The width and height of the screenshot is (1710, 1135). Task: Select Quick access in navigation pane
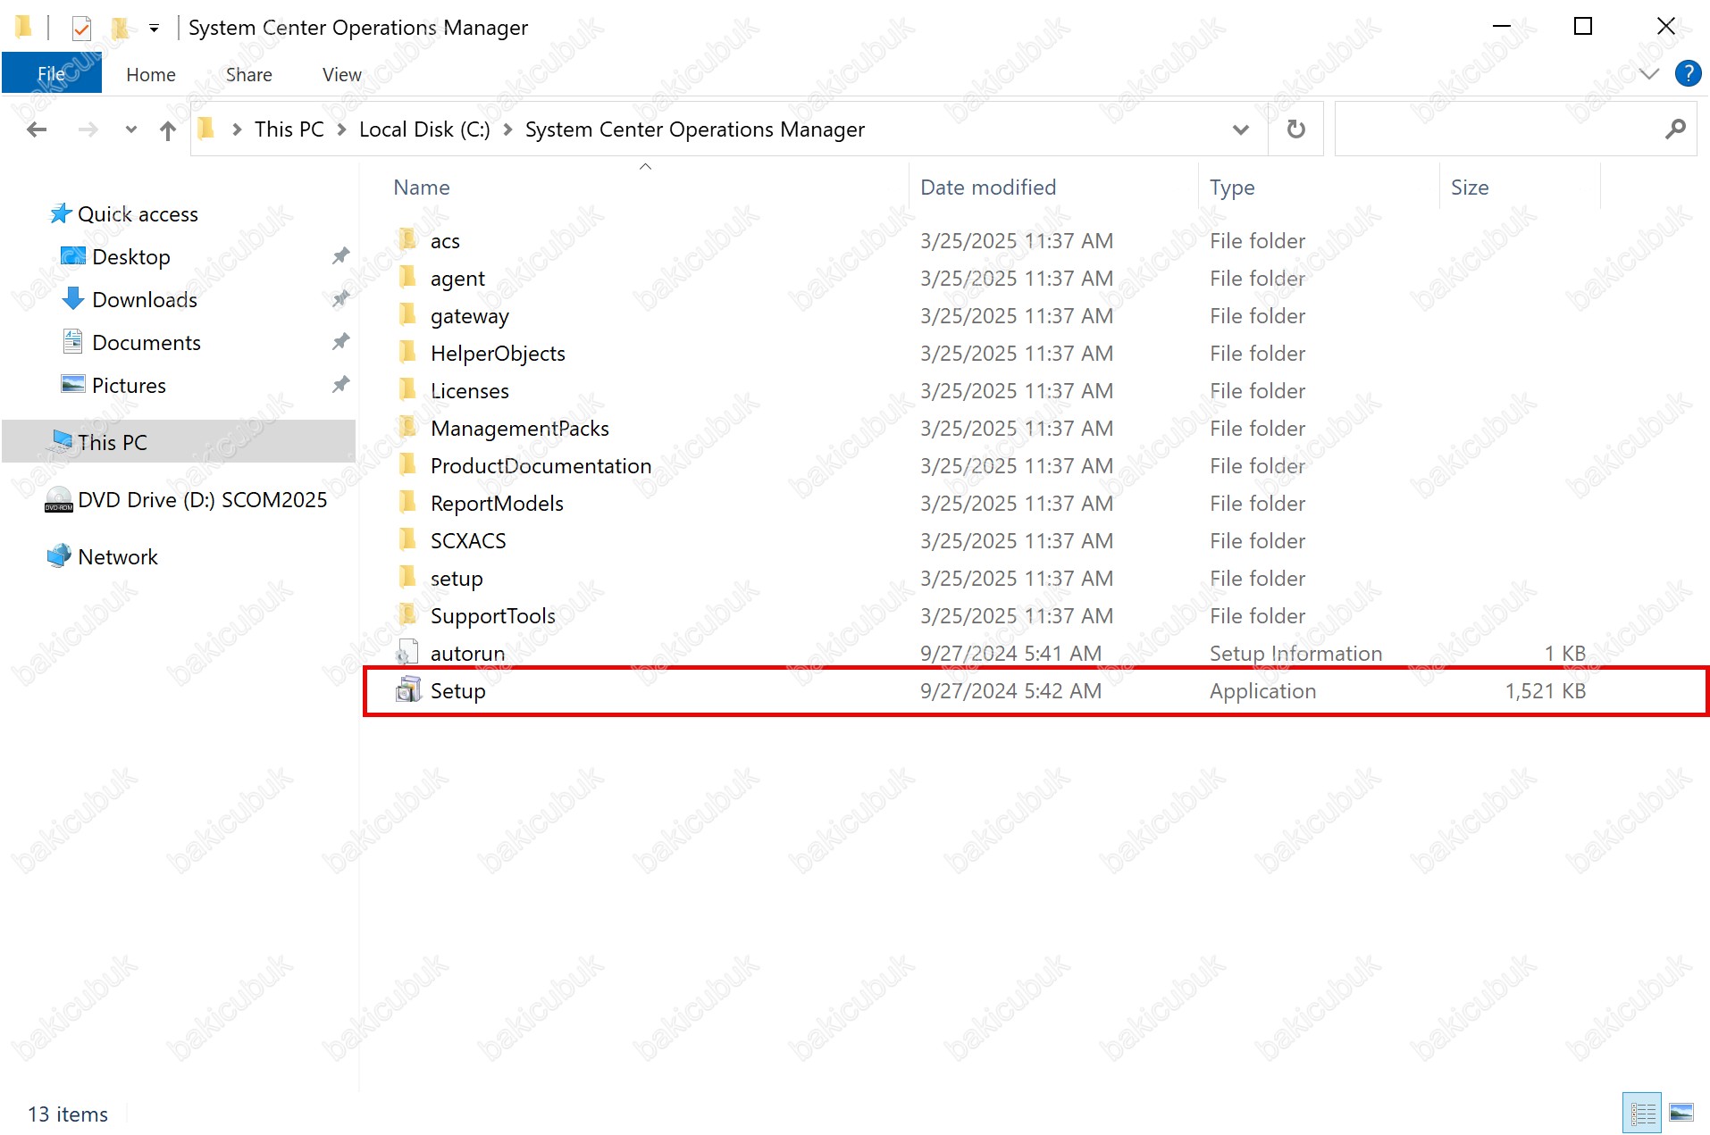click(138, 214)
